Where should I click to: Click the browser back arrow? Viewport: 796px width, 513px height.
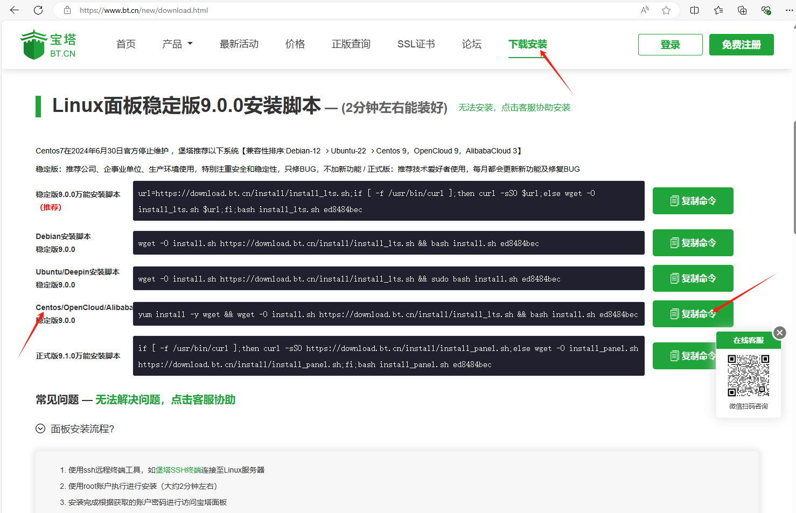[x=15, y=10]
